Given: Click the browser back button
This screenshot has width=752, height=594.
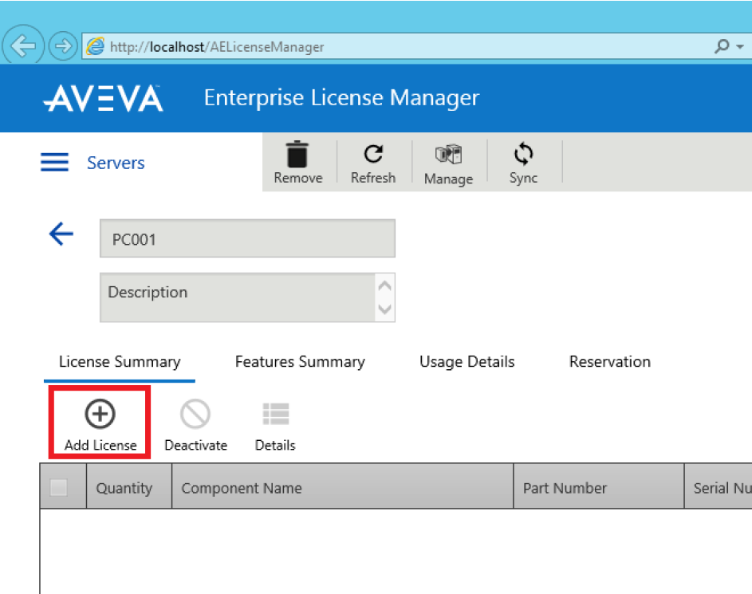Looking at the screenshot, I should click(x=23, y=46).
